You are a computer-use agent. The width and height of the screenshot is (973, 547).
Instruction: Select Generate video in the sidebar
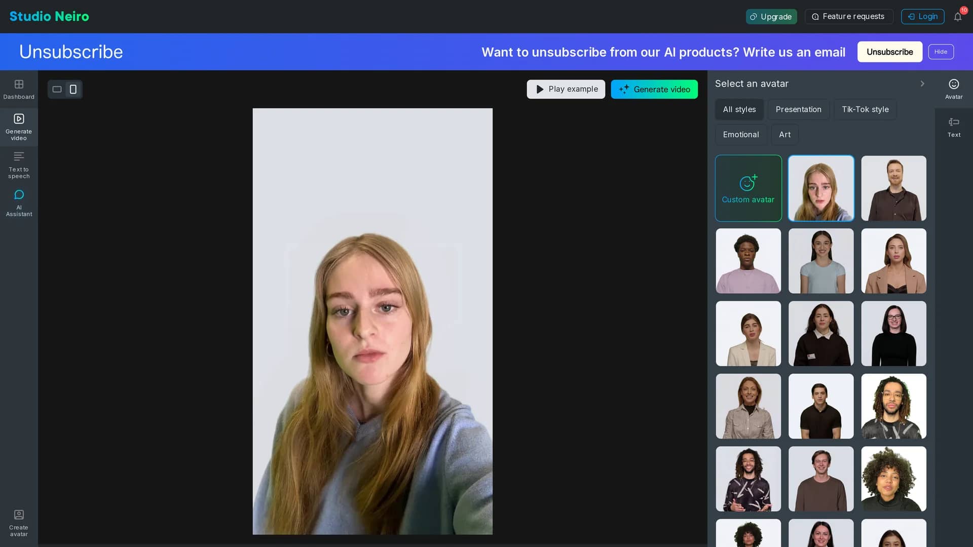[19, 127]
